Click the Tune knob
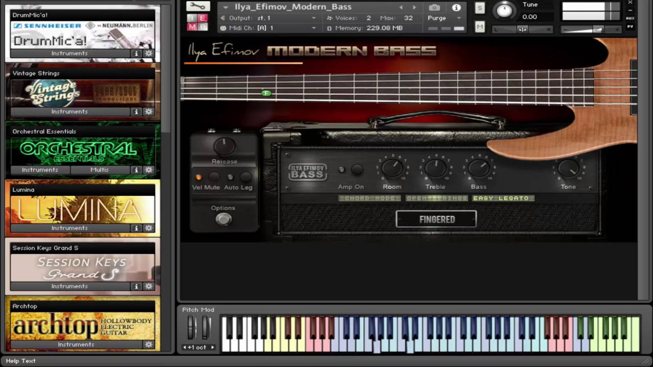Viewport: 653px width, 367px height. tap(505, 11)
